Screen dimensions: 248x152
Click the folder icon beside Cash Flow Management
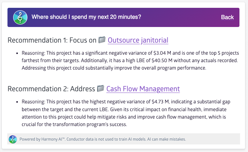click(101, 88)
